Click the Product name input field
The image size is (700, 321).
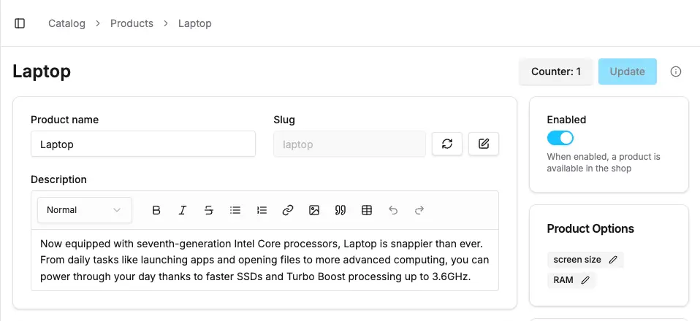tap(143, 144)
